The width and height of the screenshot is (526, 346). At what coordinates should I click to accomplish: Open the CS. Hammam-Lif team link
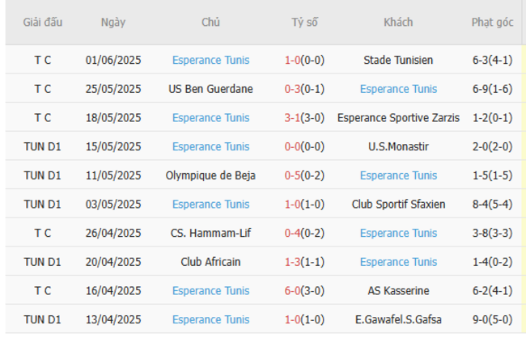click(210, 233)
